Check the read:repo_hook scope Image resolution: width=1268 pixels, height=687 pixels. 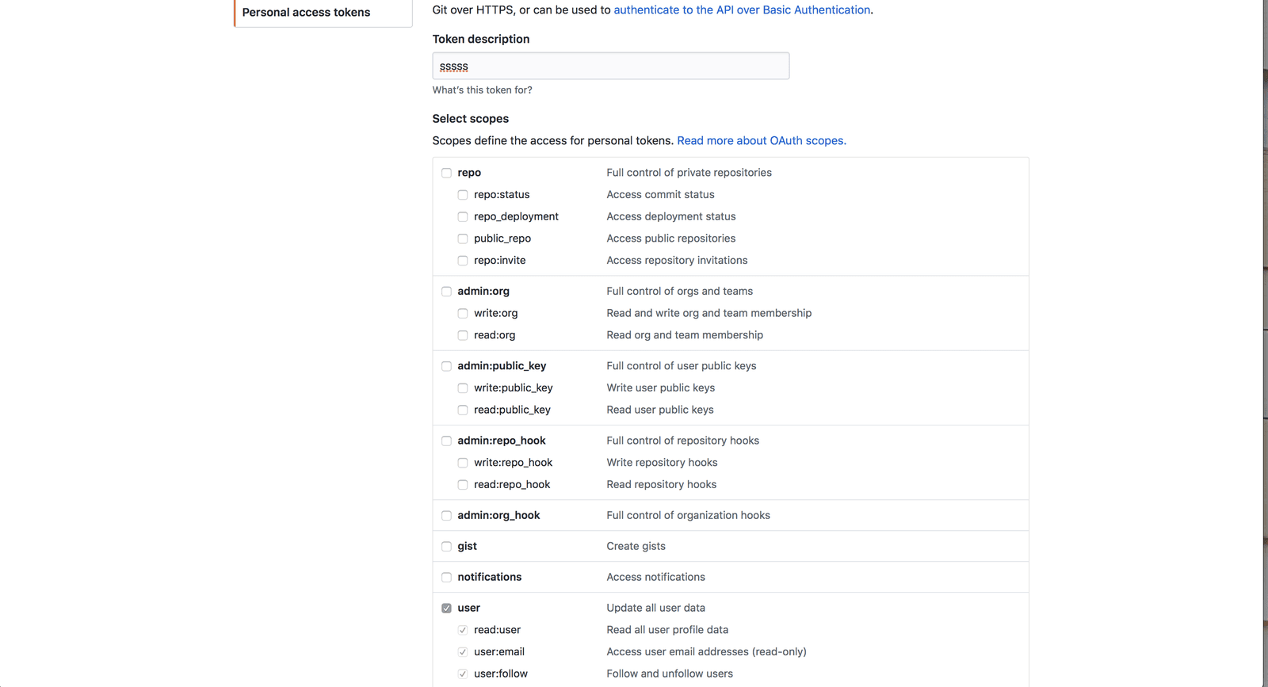(463, 485)
